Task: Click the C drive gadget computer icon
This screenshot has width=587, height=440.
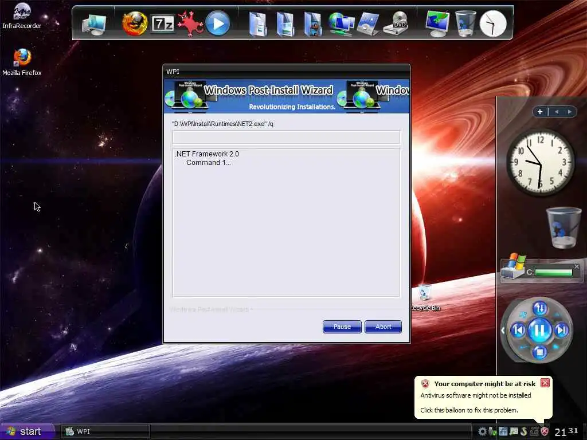Action: click(514, 266)
